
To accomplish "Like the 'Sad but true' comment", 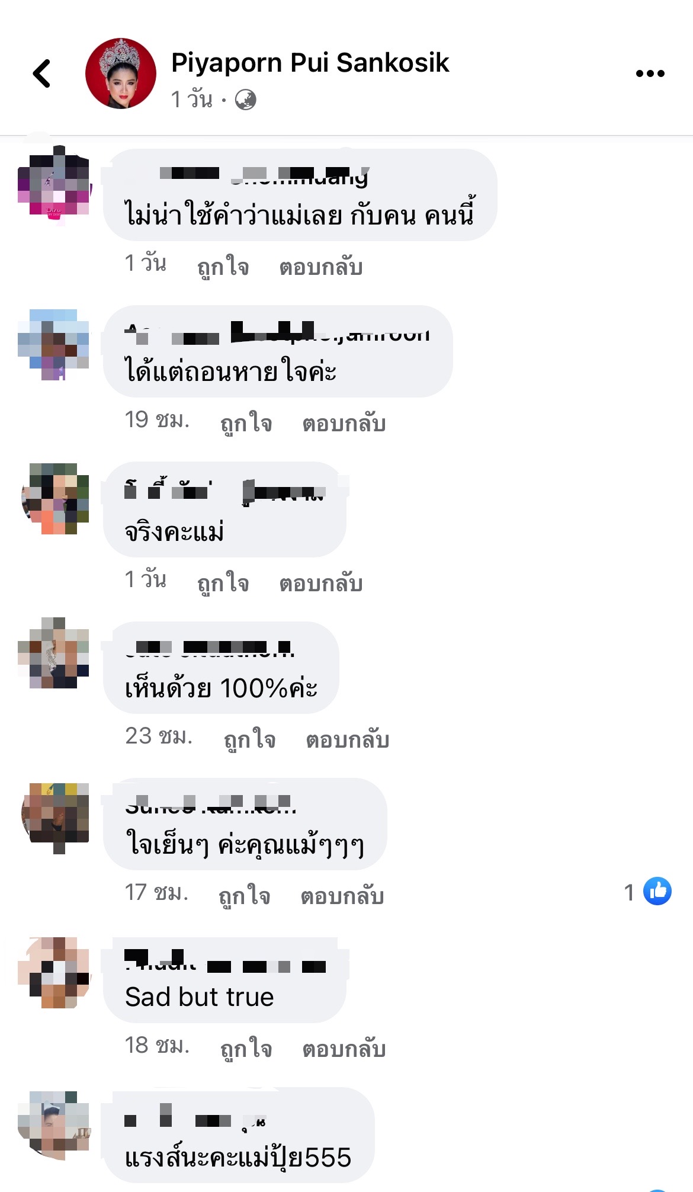I will pyautogui.click(x=246, y=1049).
